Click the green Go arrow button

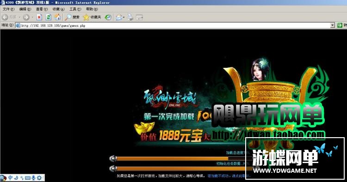340,25
